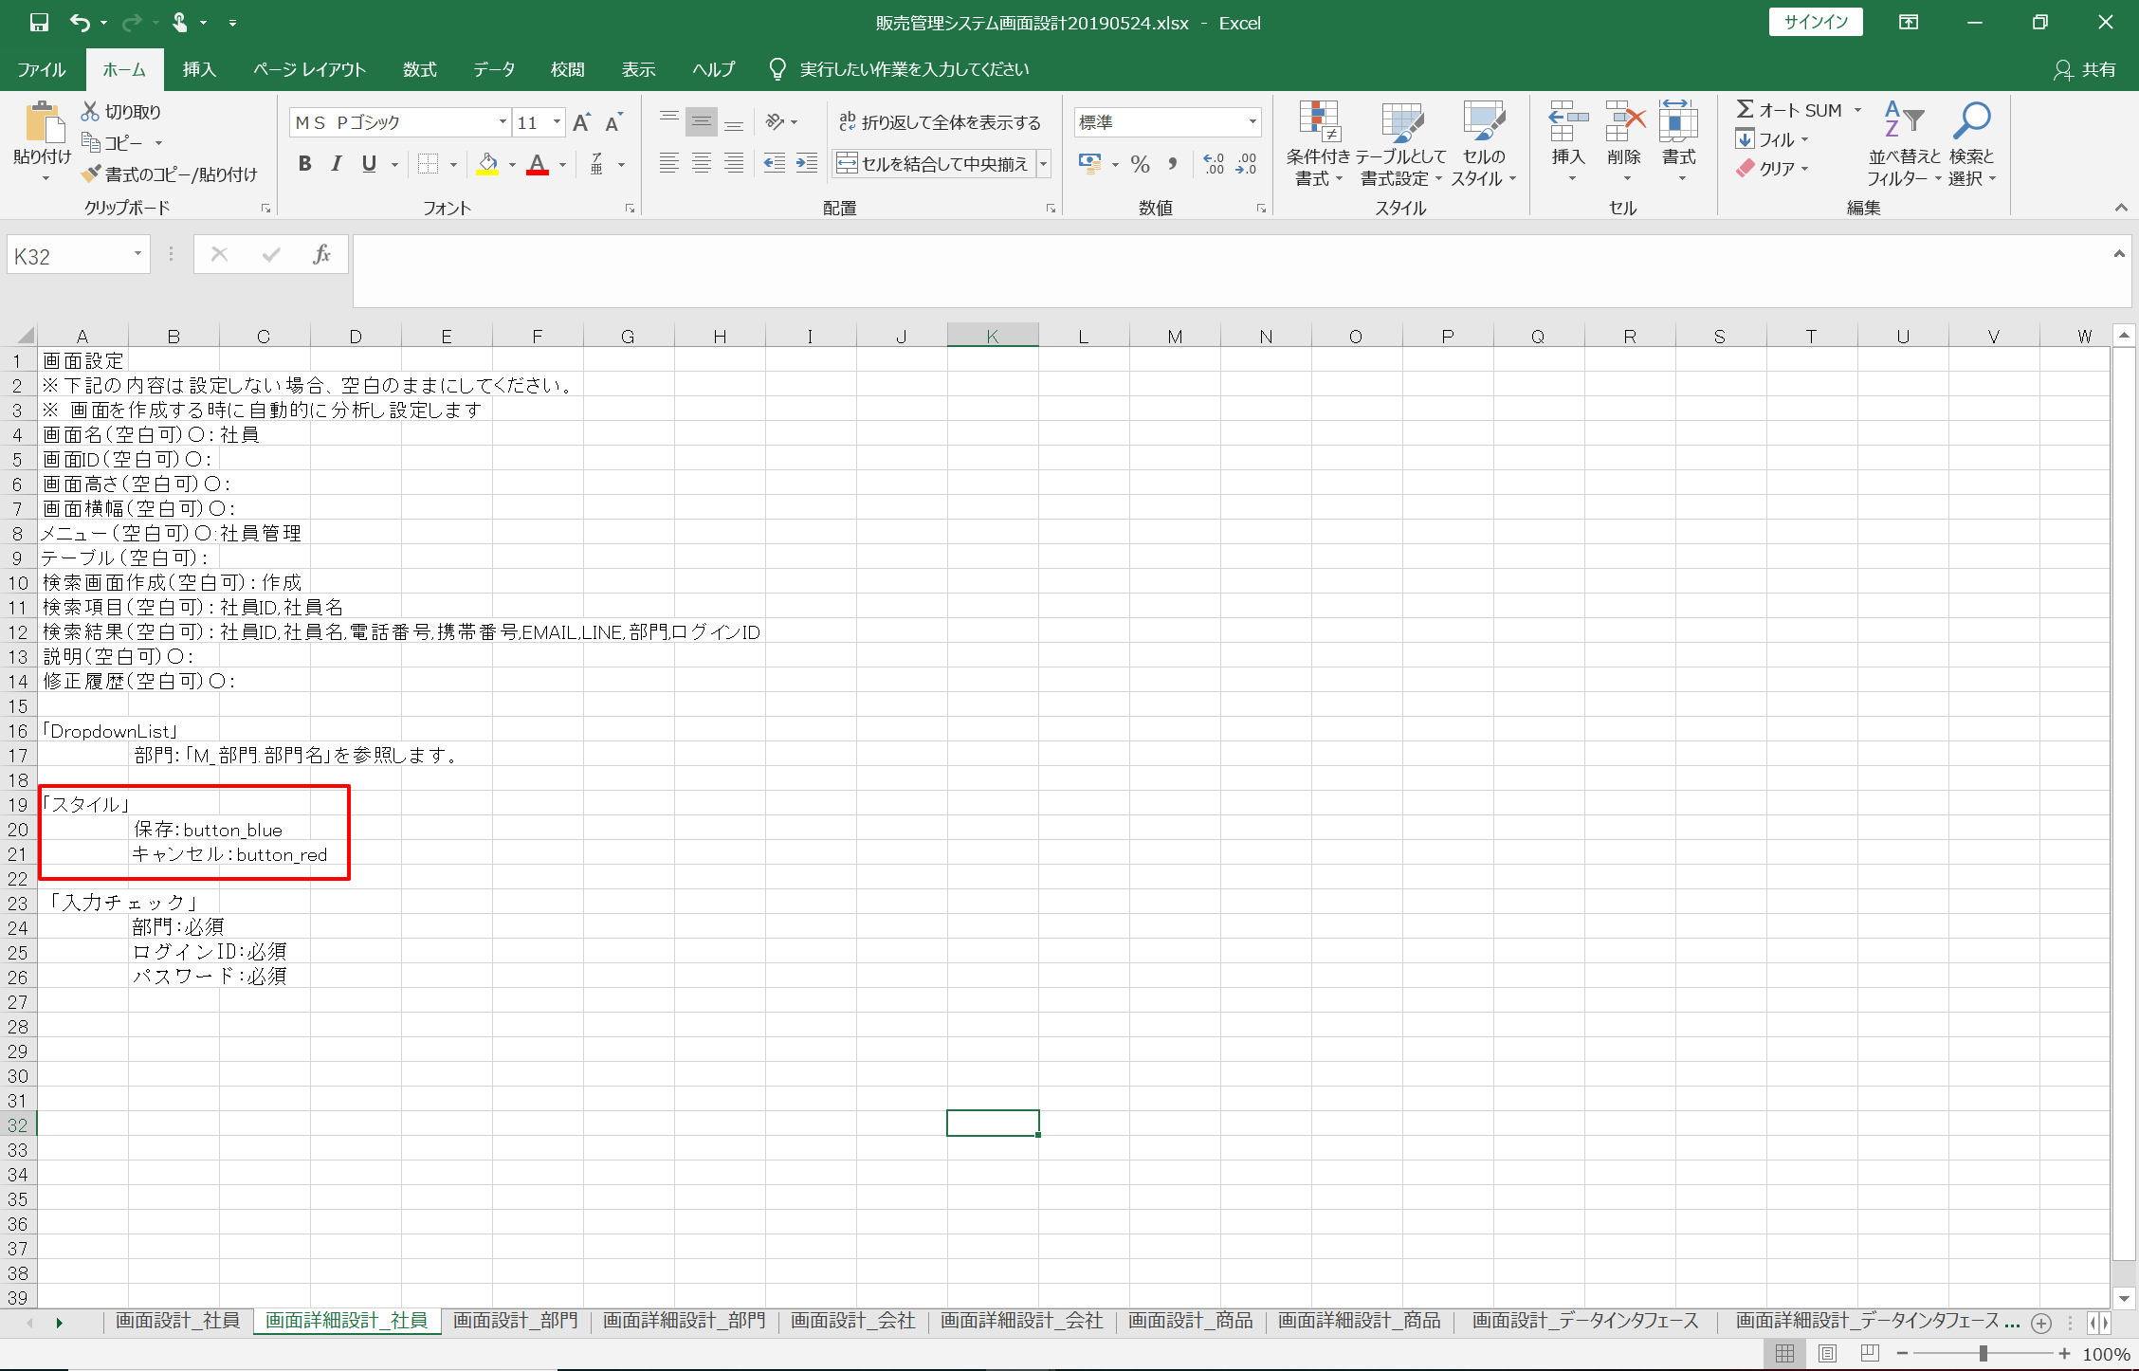Viewport: 2139px width, 1371px height.
Task: Click the Save icon in quick access toolbar
Action: (39, 22)
